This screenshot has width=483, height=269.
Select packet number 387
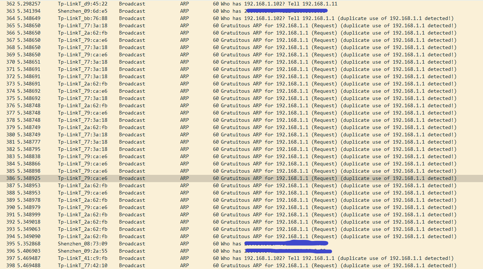(241, 185)
